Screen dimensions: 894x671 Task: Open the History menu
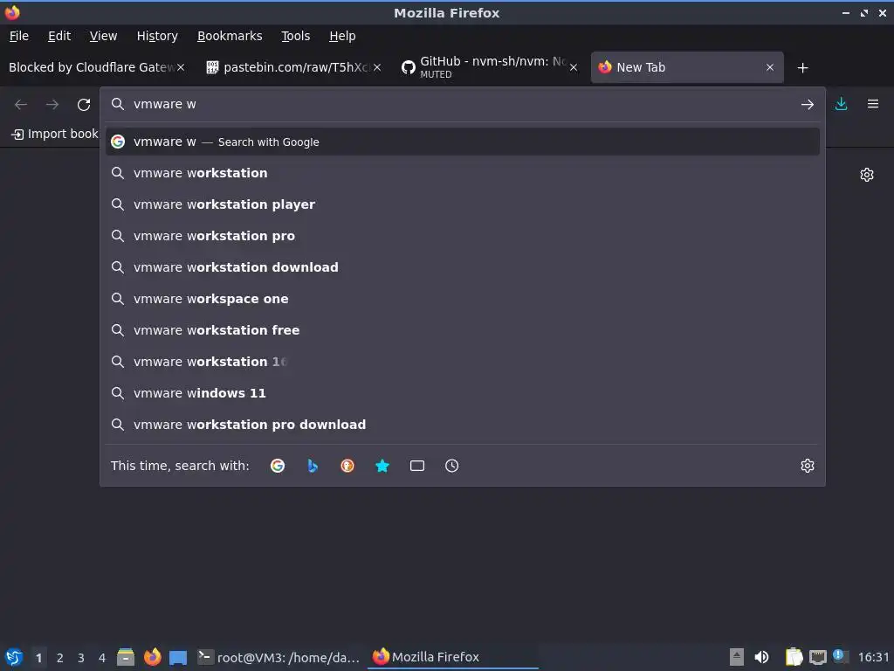[x=157, y=36]
